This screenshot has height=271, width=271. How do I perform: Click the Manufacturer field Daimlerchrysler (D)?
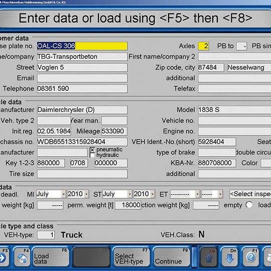(x=82, y=110)
